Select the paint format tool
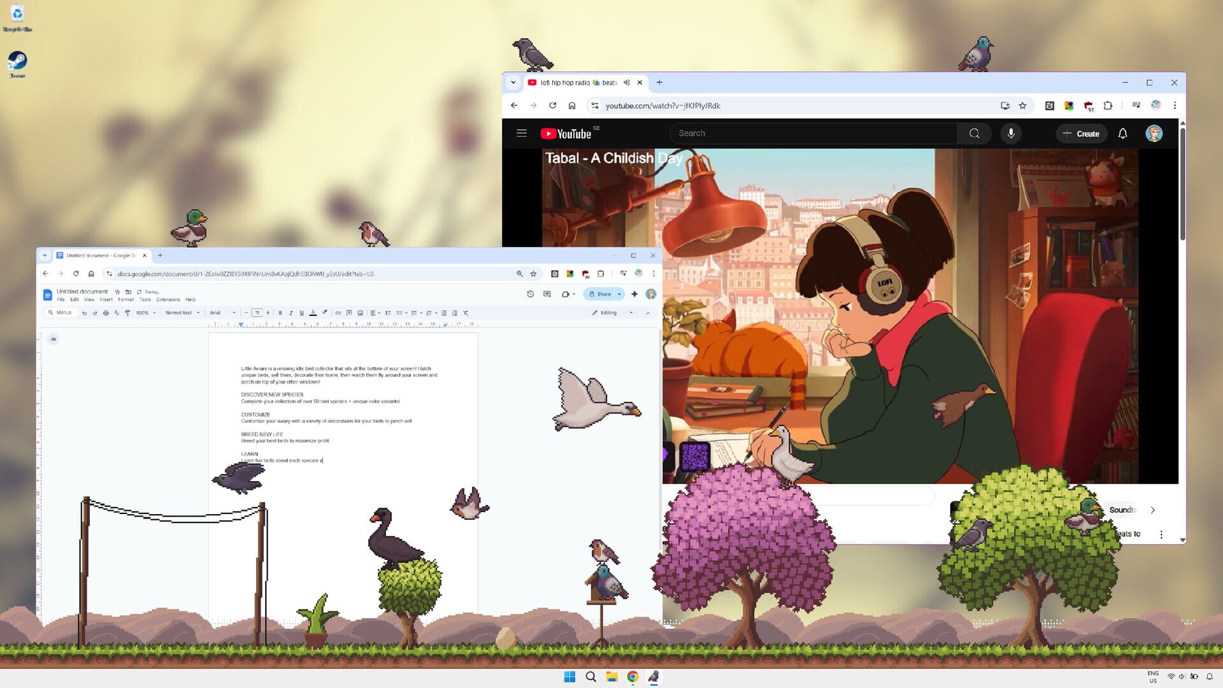 click(x=127, y=313)
